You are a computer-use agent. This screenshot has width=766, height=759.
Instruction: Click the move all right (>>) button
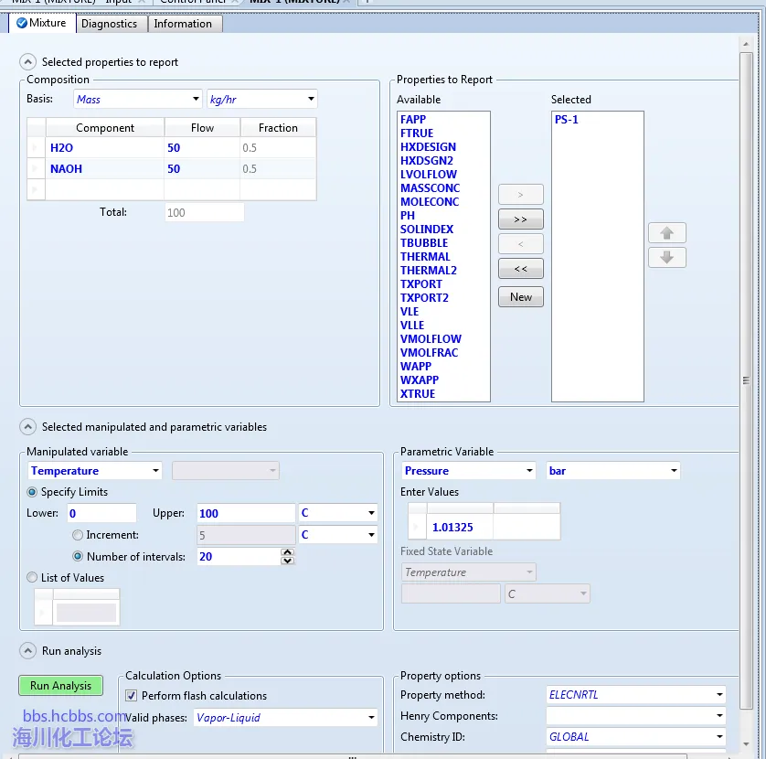[x=520, y=219]
